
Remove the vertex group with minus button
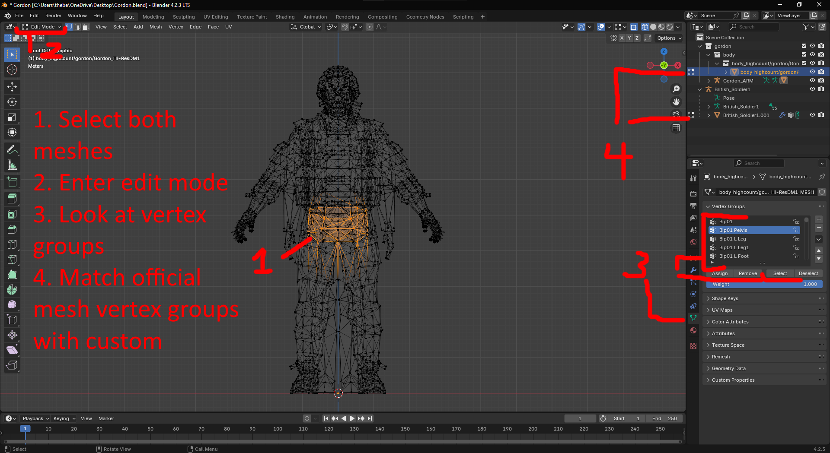819,228
